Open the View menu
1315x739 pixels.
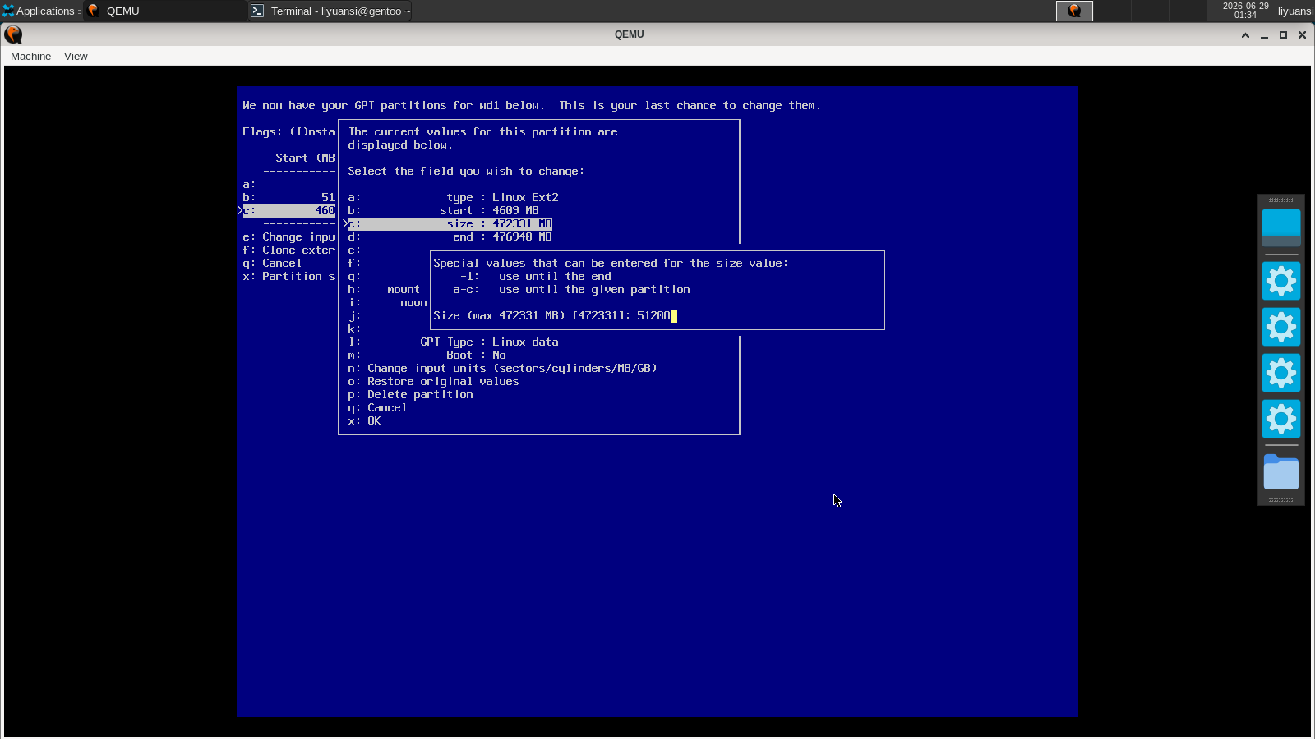(76, 57)
